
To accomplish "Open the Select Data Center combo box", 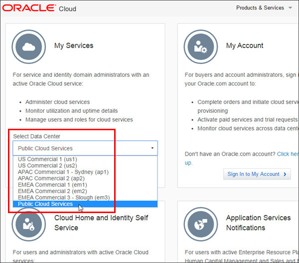I will [x=85, y=148].
